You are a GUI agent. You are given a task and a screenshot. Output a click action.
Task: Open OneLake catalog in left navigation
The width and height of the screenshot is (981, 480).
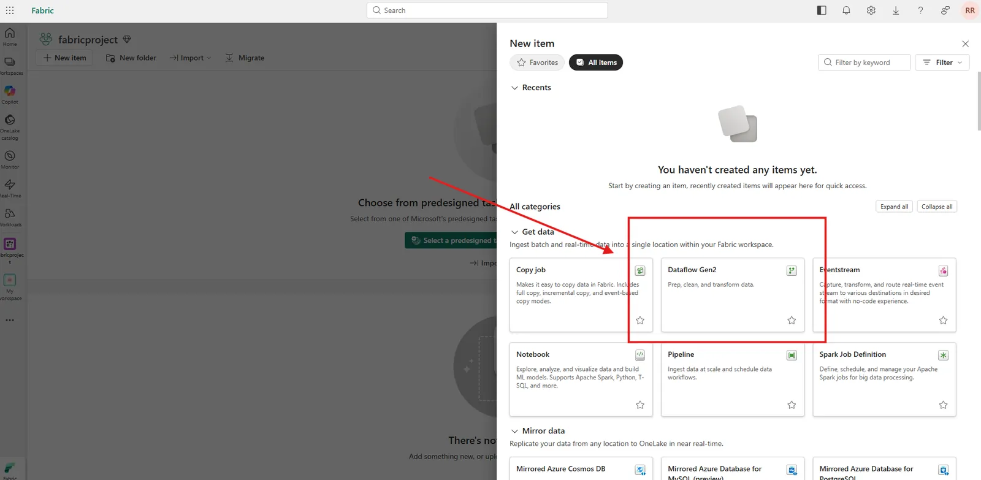[10, 128]
